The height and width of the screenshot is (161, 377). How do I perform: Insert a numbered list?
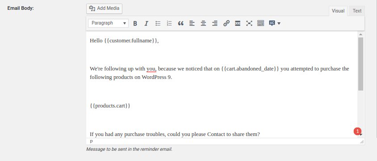point(169,23)
